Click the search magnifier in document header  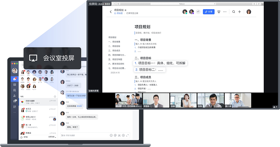click(233, 12)
